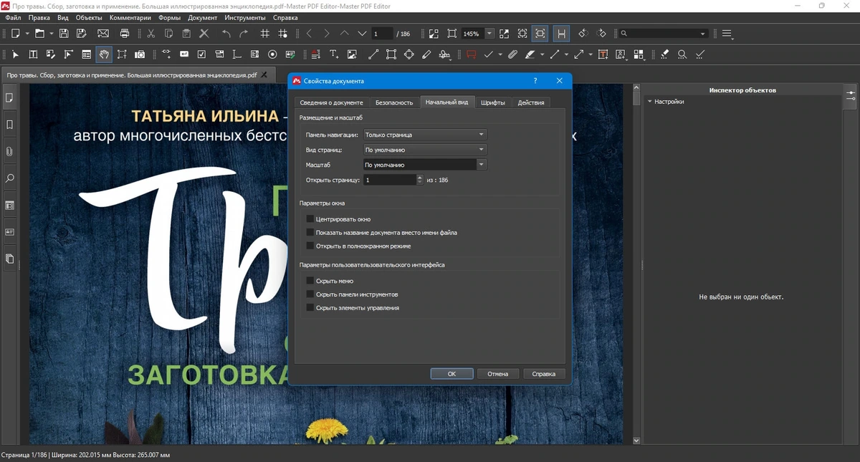The image size is (860, 462).
Task: Click the Открыть страницу number field
Action: [x=389, y=180]
